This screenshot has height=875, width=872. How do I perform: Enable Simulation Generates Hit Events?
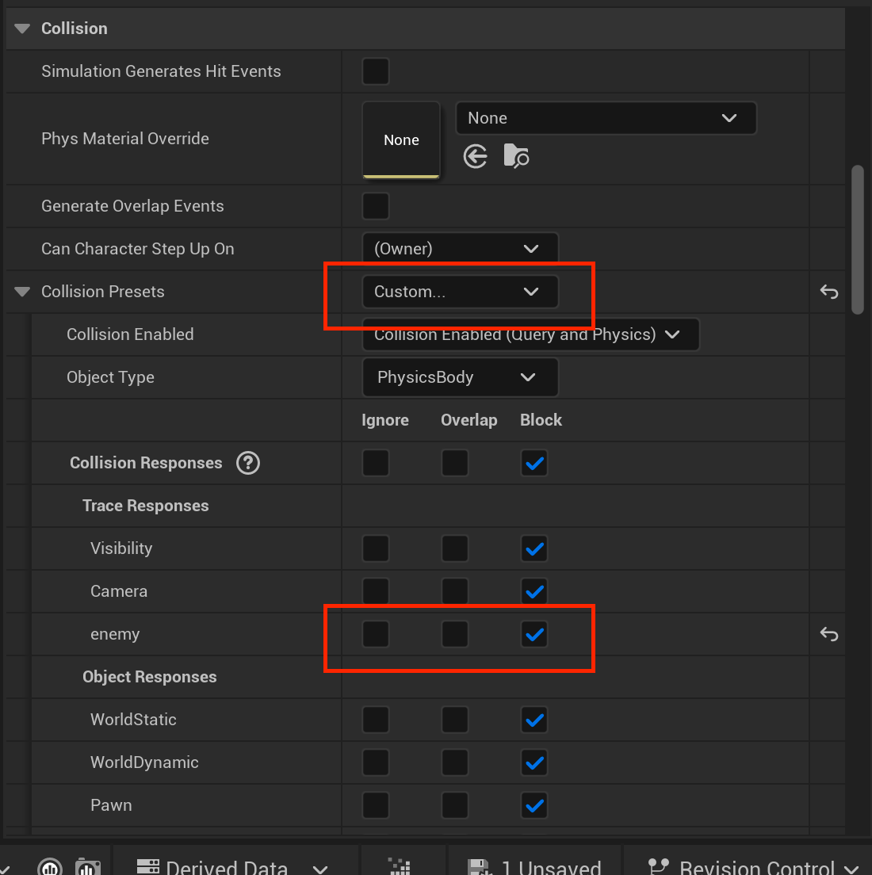376,71
